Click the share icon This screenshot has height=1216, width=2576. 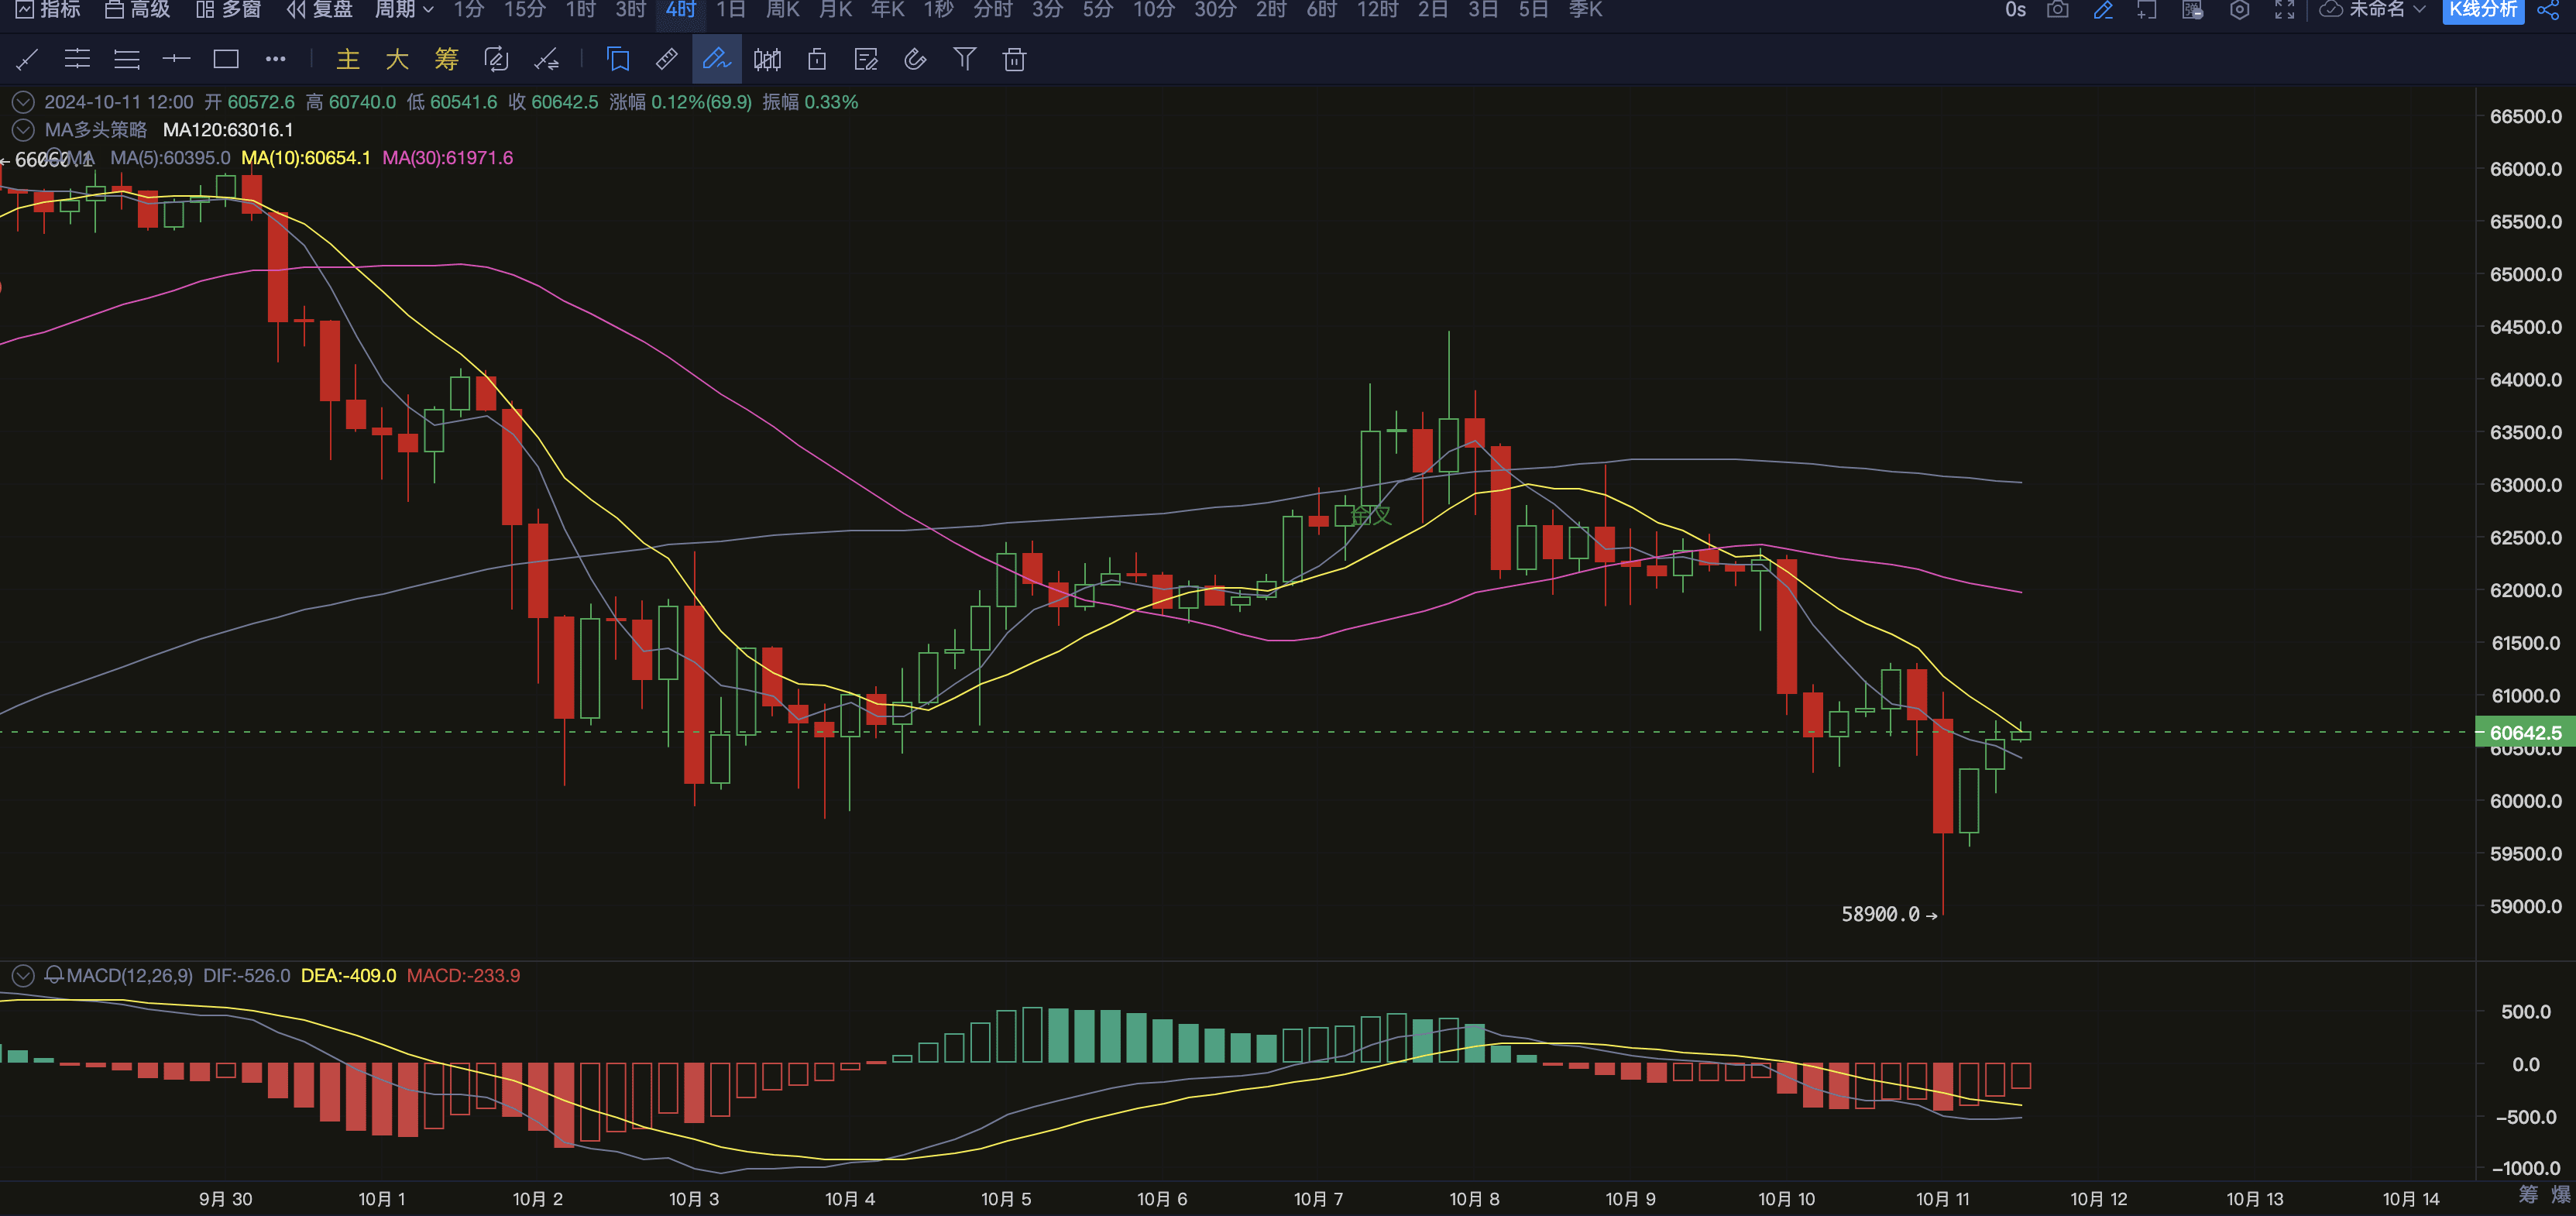[2547, 10]
